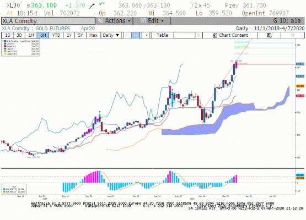Select the 1Y range tab

(x=69, y=35)
